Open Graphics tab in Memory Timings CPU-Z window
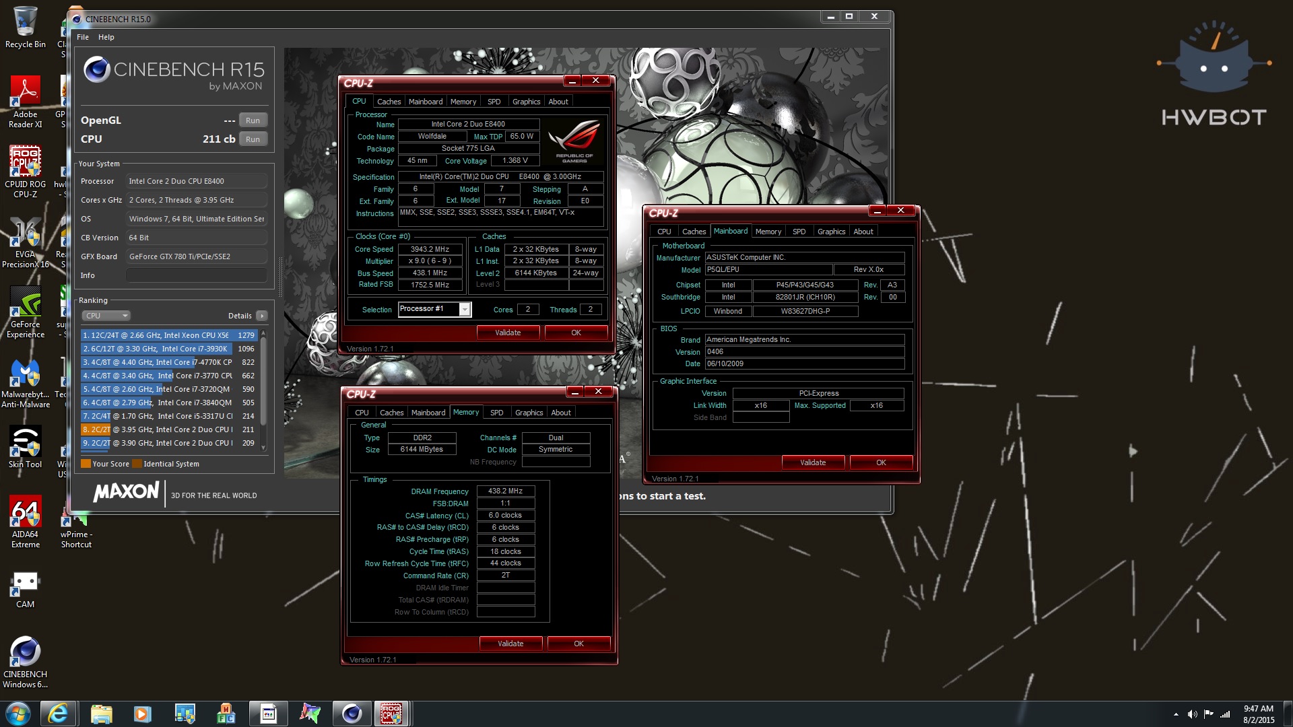The image size is (1293, 727). tap(529, 413)
